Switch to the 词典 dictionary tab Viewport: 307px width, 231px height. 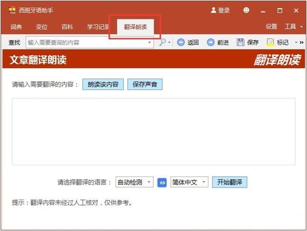16,27
